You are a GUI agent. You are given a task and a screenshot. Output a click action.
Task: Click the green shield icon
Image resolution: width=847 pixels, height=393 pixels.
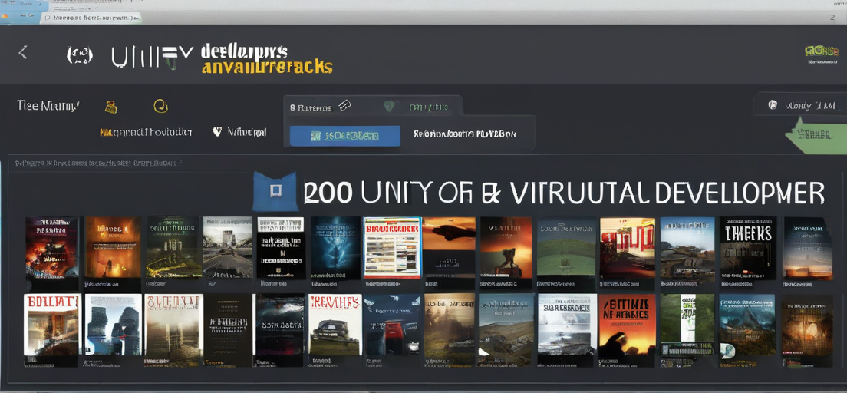pos(389,106)
